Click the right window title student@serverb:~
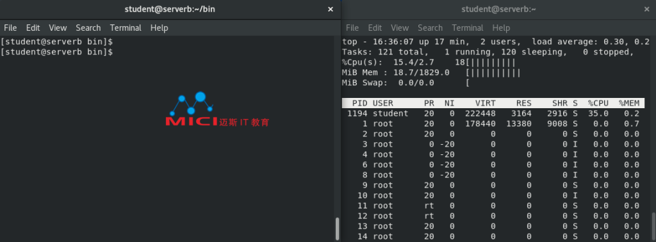656x242 pixels. [x=498, y=9]
